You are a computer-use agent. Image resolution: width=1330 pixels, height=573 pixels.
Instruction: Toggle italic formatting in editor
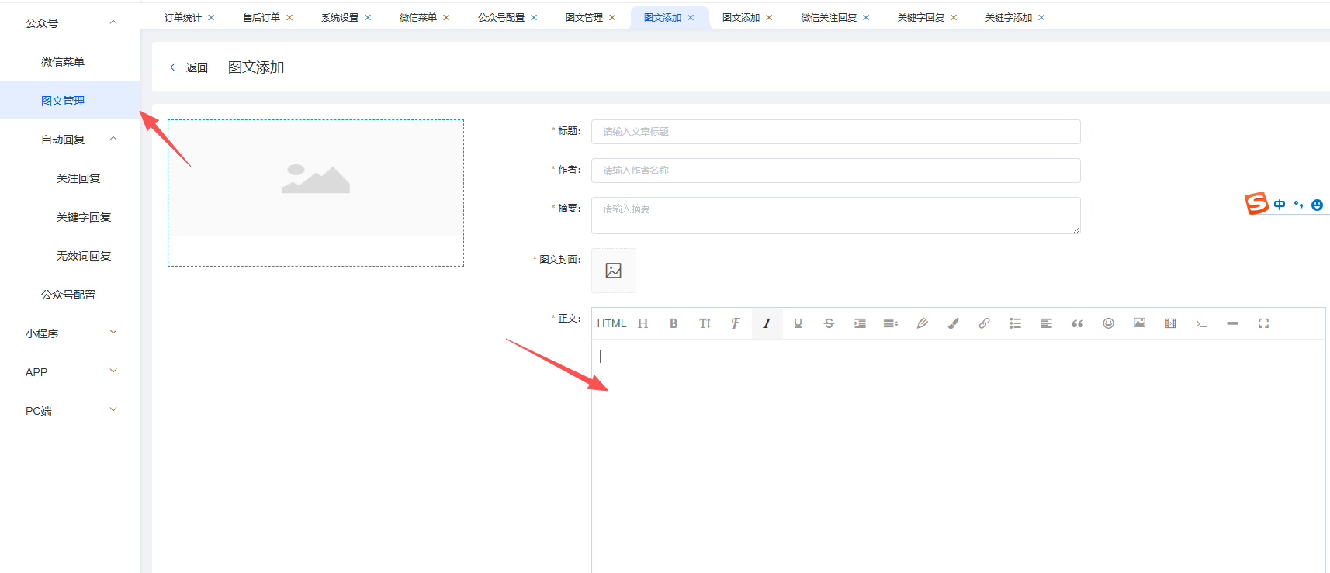(x=767, y=323)
